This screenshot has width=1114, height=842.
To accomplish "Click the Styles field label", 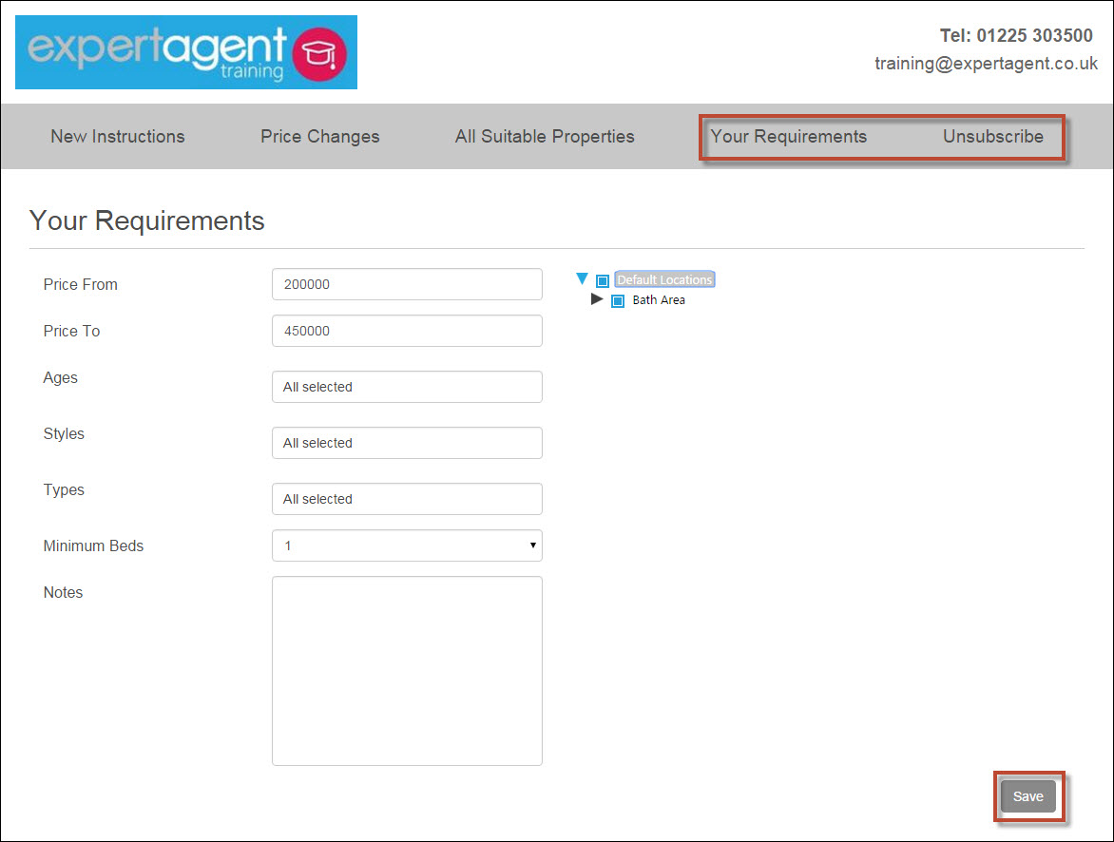I will 64,433.
